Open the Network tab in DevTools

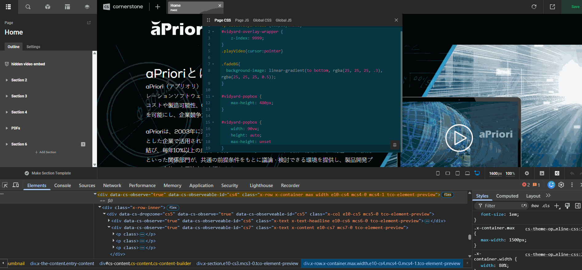pos(112,186)
